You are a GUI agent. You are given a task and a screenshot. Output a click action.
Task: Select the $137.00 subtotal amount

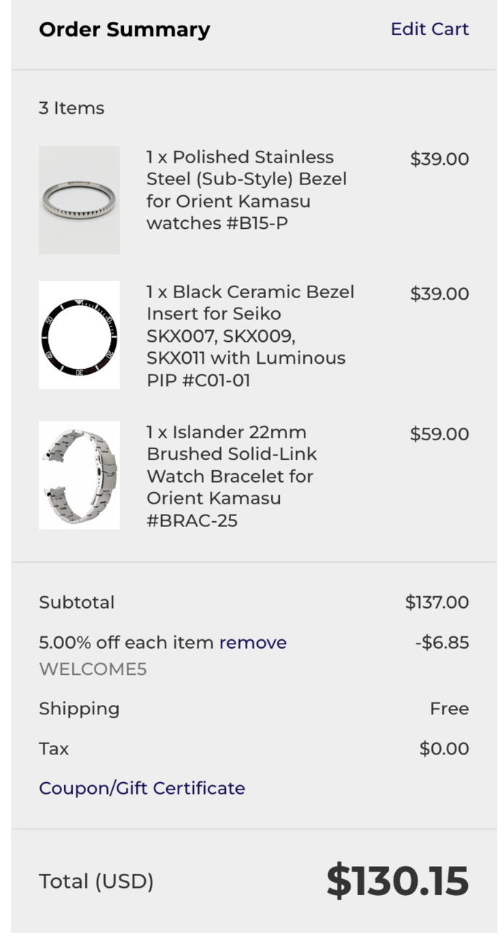click(437, 602)
